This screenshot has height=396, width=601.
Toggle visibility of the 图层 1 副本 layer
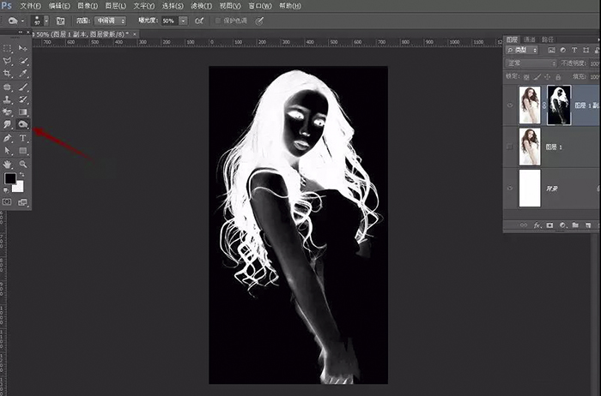(x=511, y=105)
